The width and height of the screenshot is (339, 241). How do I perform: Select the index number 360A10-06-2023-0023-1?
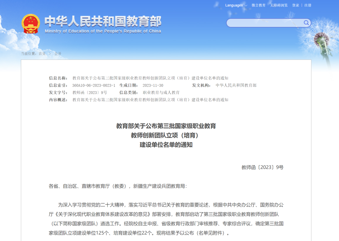pyautogui.click(x=94, y=85)
